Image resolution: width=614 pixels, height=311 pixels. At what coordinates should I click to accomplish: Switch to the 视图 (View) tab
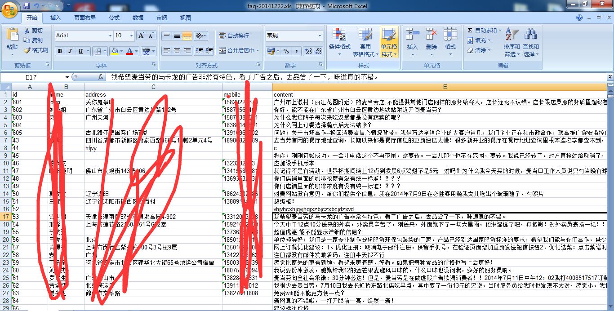click(x=186, y=18)
